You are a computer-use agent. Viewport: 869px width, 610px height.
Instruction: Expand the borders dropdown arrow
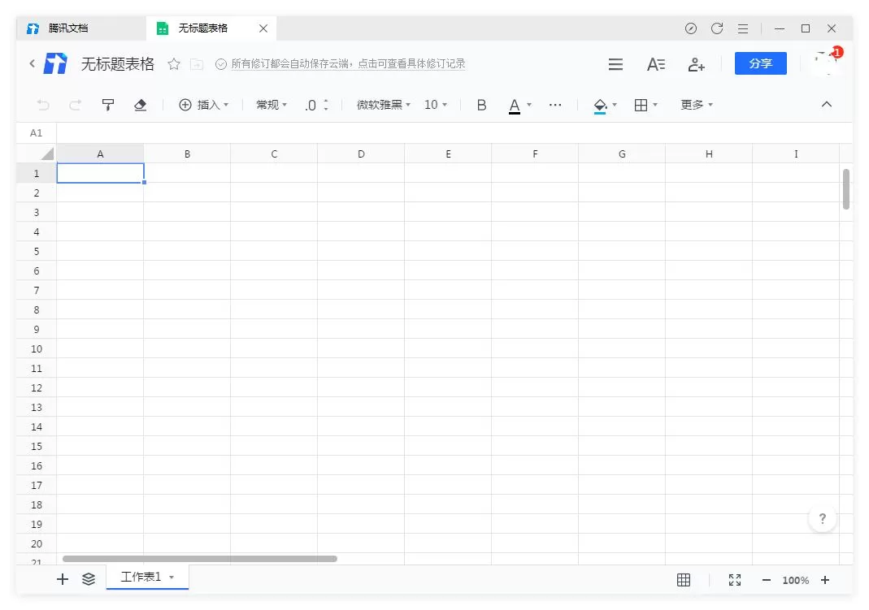pos(655,105)
